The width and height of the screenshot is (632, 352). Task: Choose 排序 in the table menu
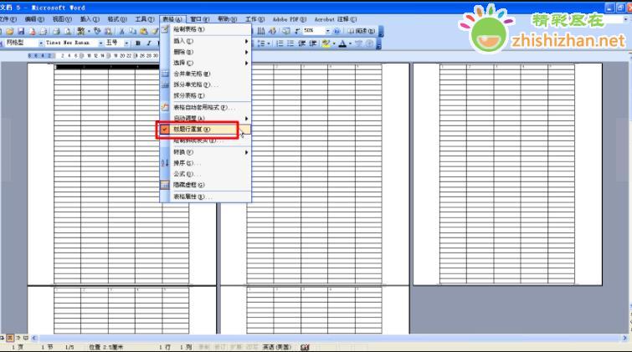pos(206,163)
